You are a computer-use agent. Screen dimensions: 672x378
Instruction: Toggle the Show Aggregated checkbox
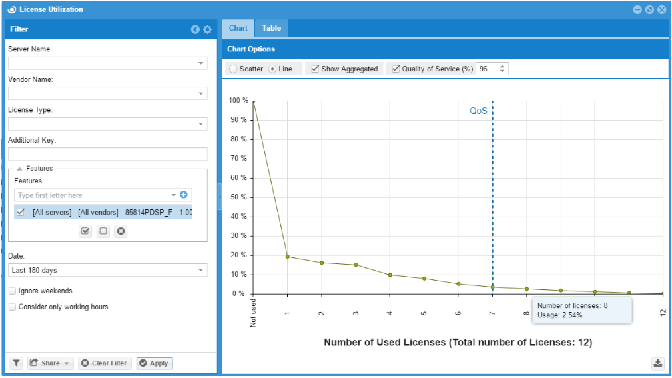coord(315,69)
